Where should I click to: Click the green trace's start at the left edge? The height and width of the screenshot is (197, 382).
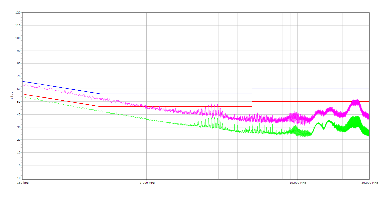pyautogui.click(x=23, y=97)
